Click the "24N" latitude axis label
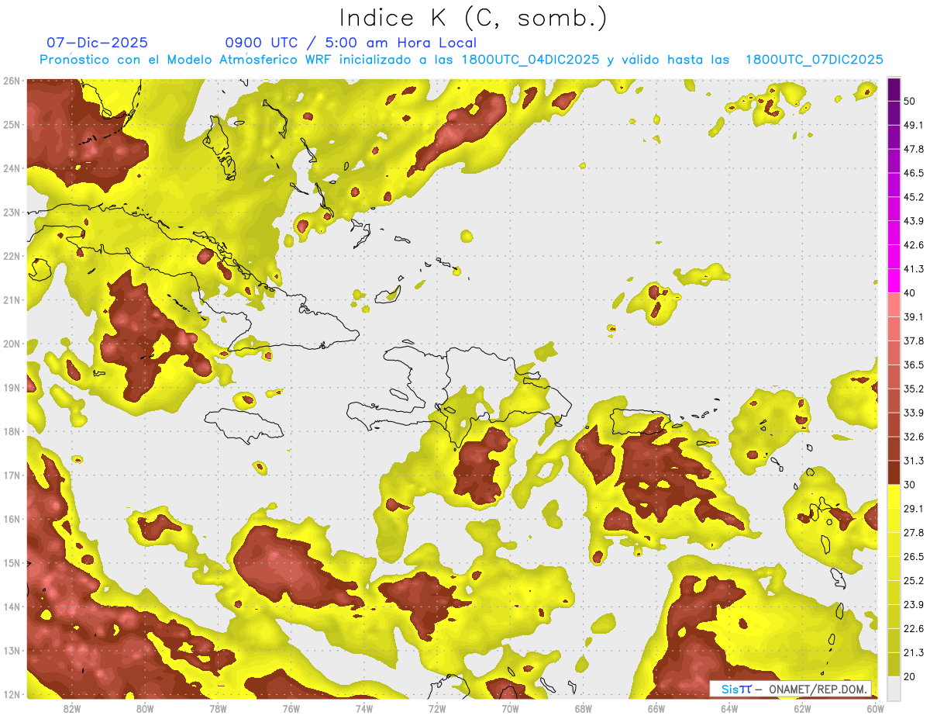Image resolution: width=930 pixels, height=719 pixels. click(x=12, y=168)
